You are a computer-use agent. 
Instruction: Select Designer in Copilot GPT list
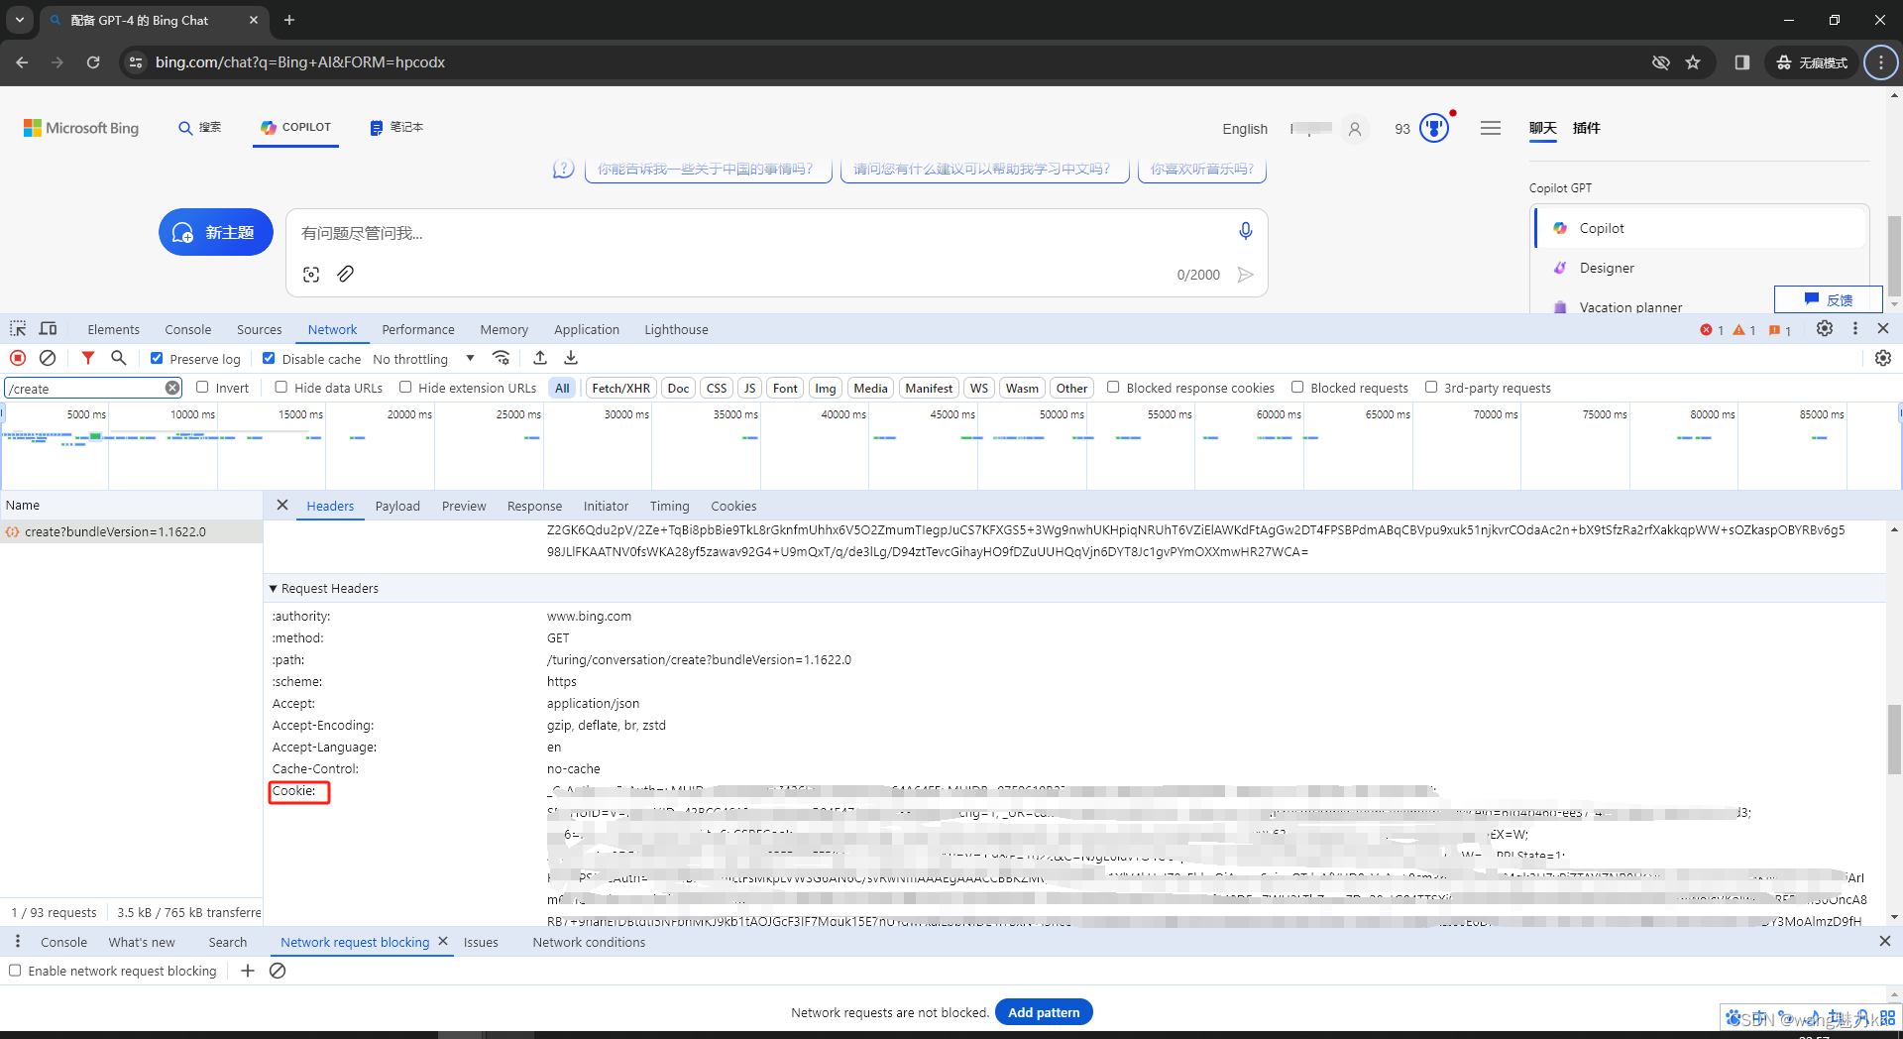click(x=1606, y=268)
